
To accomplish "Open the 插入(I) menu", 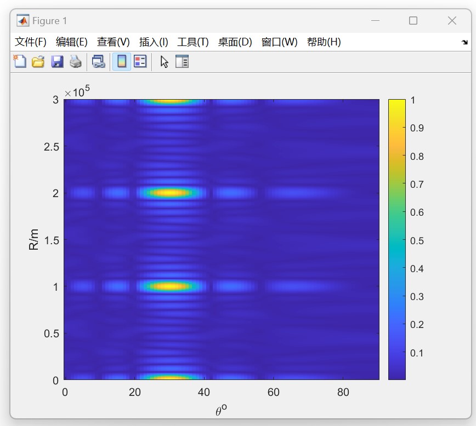I will (154, 42).
